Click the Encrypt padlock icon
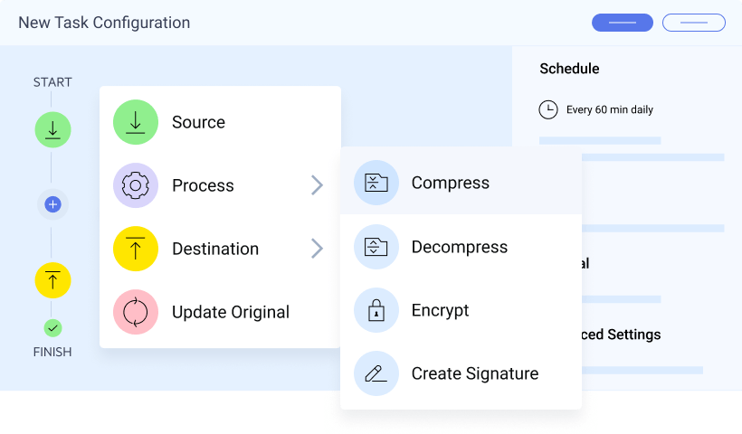 (x=376, y=310)
